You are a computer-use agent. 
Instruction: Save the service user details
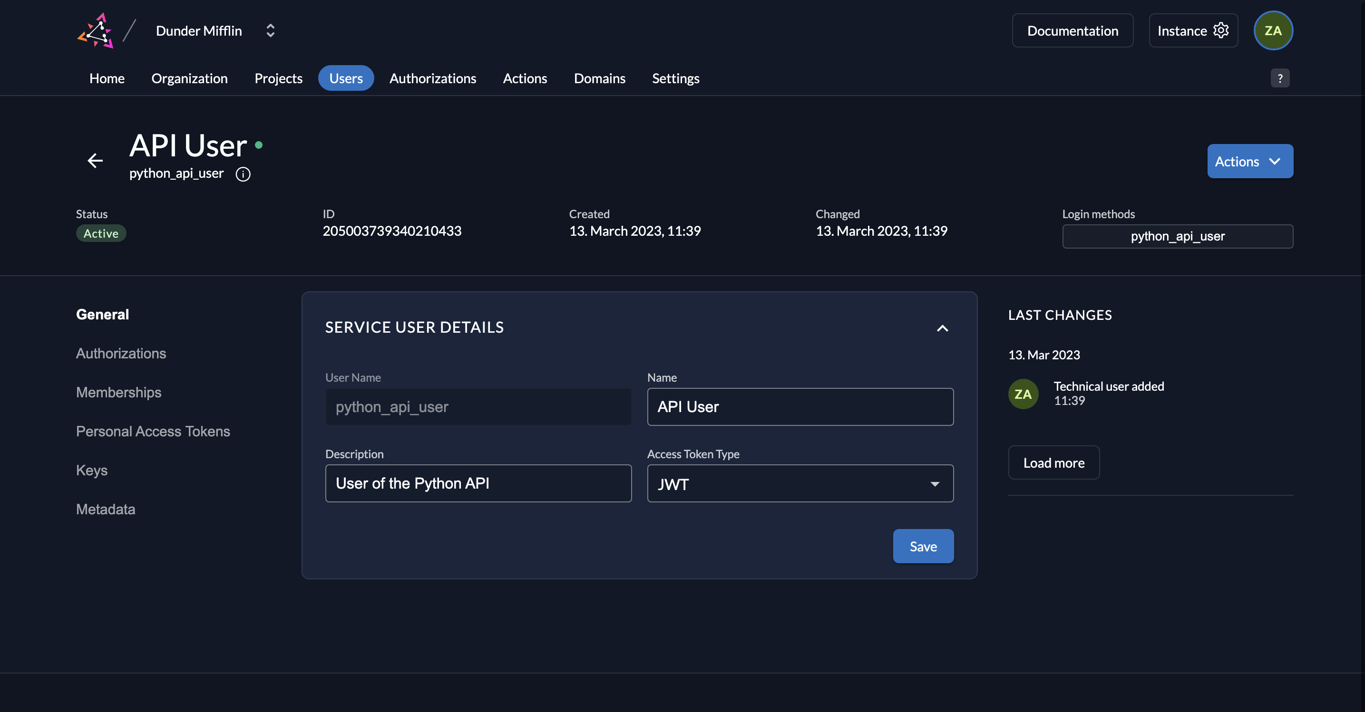[x=923, y=546]
